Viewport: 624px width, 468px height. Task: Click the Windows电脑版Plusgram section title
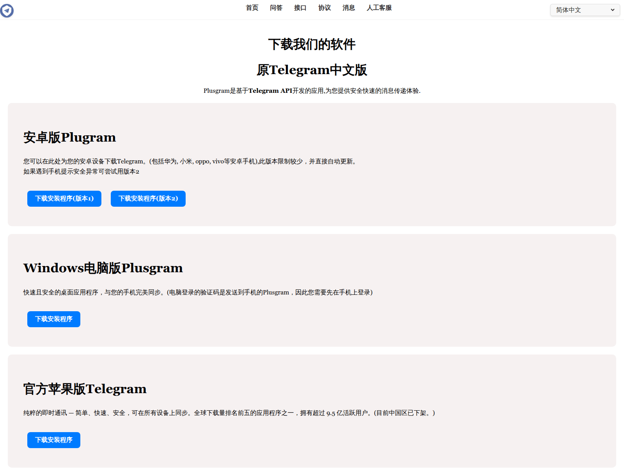point(103,268)
